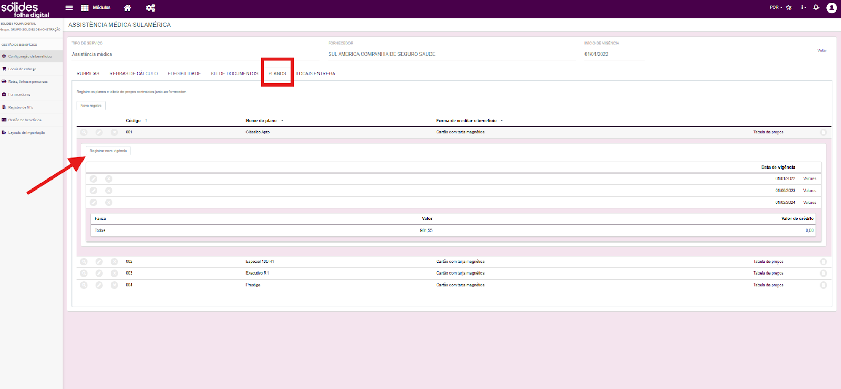Toggle the selection circle for plan 003

(x=823, y=273)
